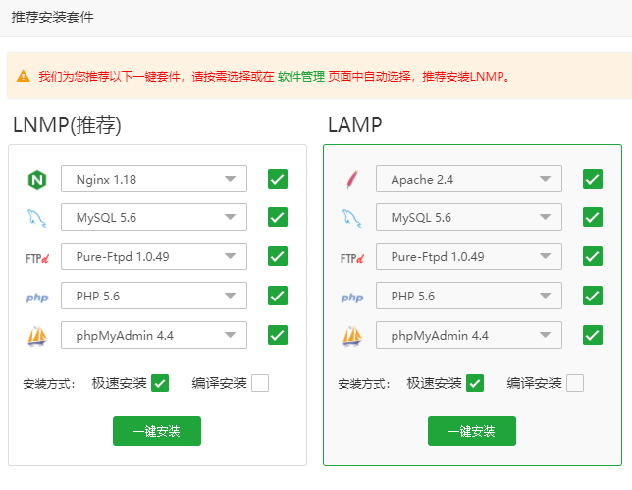Screen dimensions: 632x490
Task: Click the Pure-Ftpd FTP icon under LNMP
Action: (x=37, y=257)
